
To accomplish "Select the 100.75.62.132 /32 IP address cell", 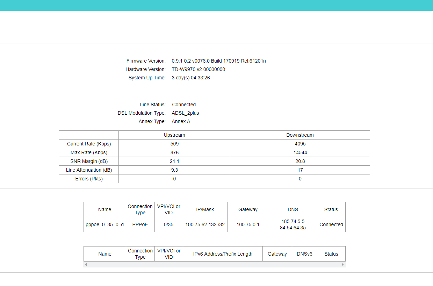I will [205, 224].
